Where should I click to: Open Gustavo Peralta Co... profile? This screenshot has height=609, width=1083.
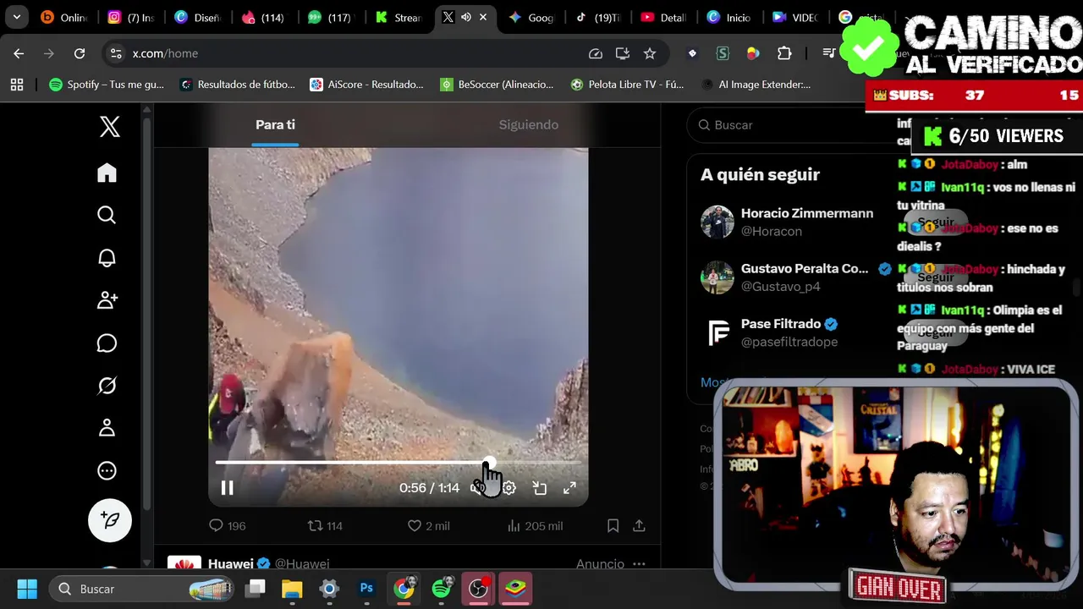pyautogui.click(x=805, y=268)
